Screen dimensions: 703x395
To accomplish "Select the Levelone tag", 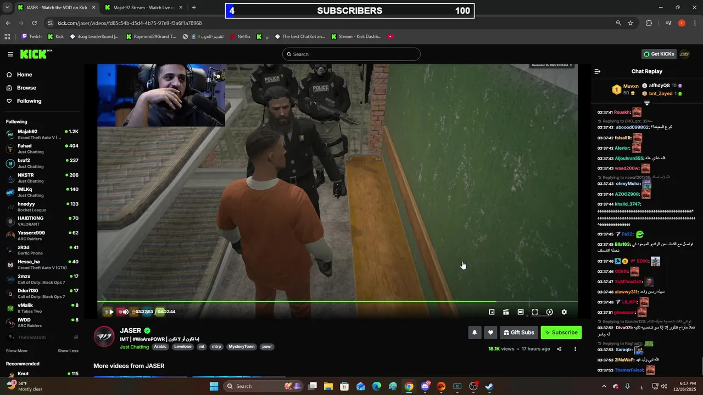I will point(183,347).
